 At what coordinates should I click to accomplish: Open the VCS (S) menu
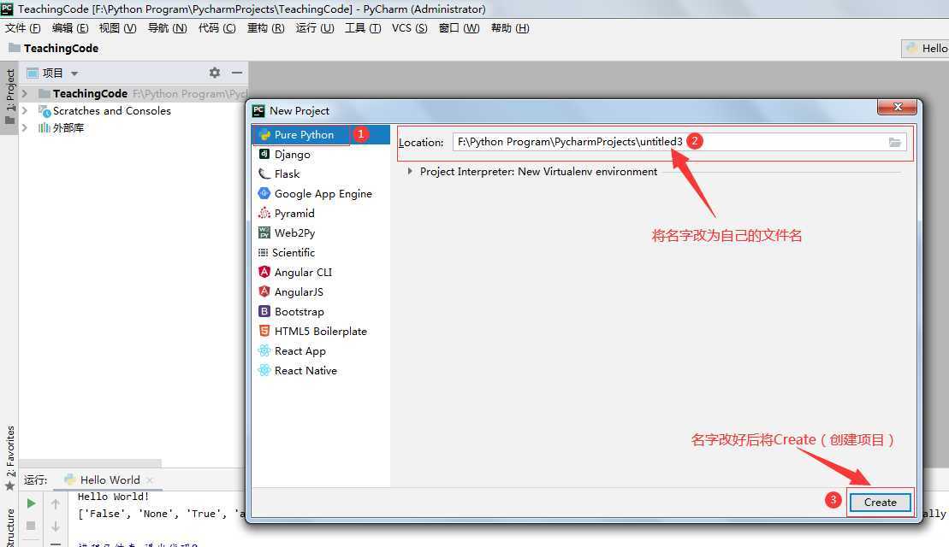pos(410,28)
